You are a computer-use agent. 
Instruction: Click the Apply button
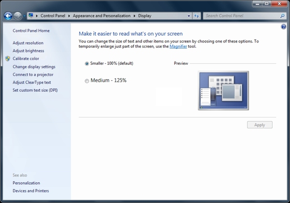(x=260, y=125)
